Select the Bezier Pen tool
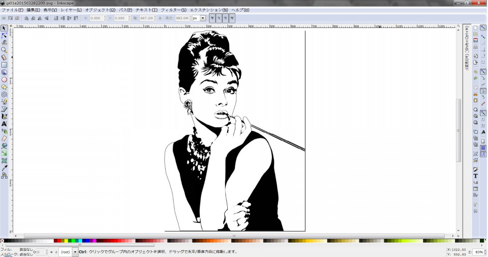488x257 pixels. 4,109
